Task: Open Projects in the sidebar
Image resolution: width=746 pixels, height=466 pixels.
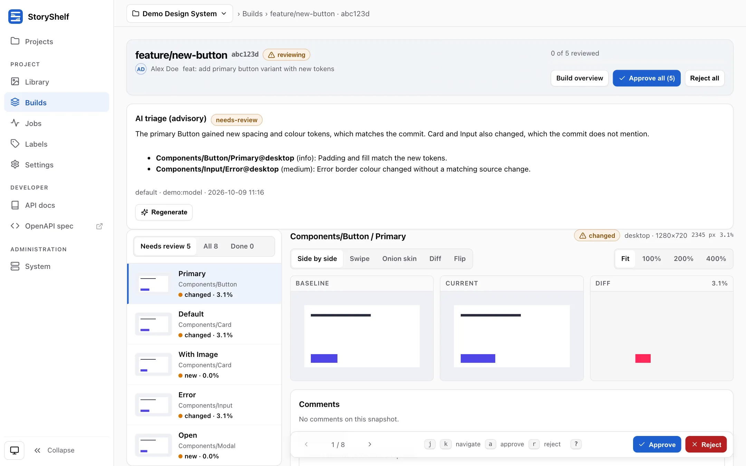Action: [x=57, y=41]
